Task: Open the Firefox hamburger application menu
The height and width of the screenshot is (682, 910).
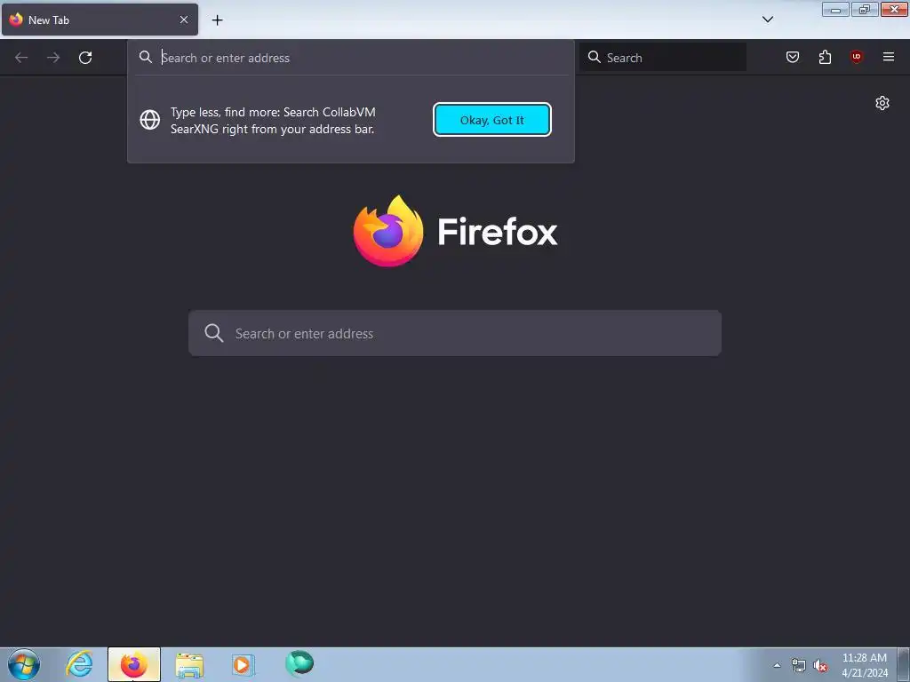Action: pos(888,57)
